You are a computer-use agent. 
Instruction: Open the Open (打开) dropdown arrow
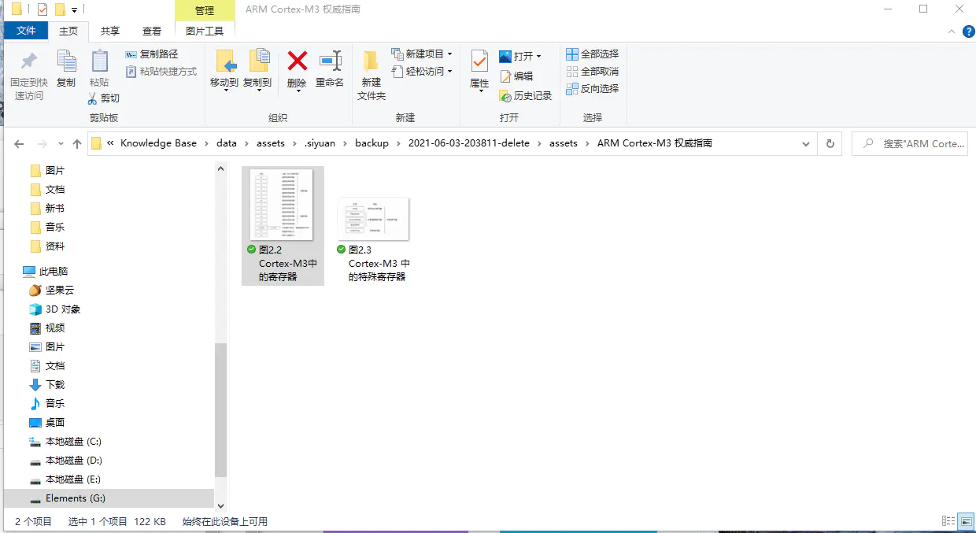(538, 57)
